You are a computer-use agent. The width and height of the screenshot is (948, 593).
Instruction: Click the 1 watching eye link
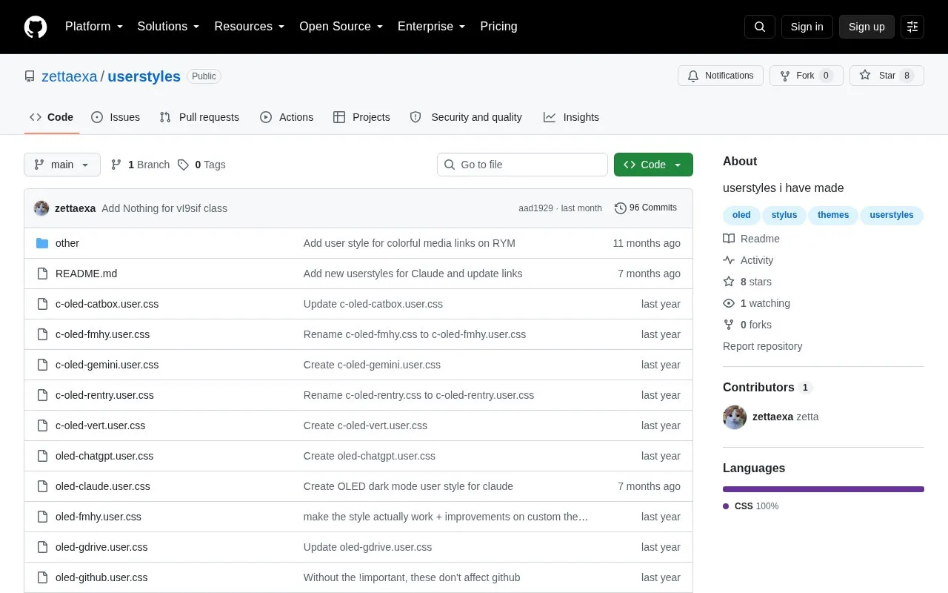(756, 303)
